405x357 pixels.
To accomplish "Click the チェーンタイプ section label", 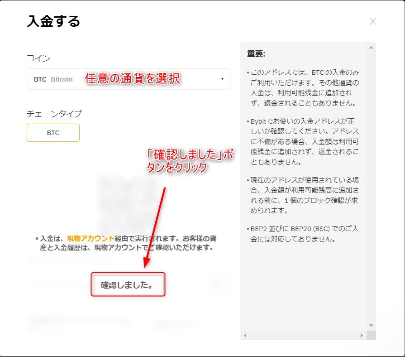I will 54,113.
